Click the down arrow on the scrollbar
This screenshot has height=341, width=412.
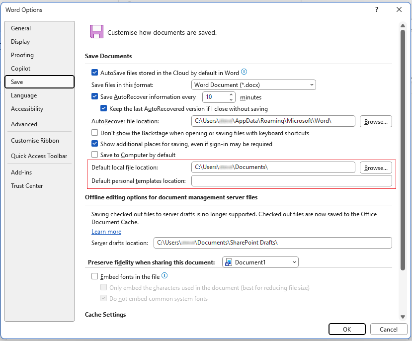403,316
